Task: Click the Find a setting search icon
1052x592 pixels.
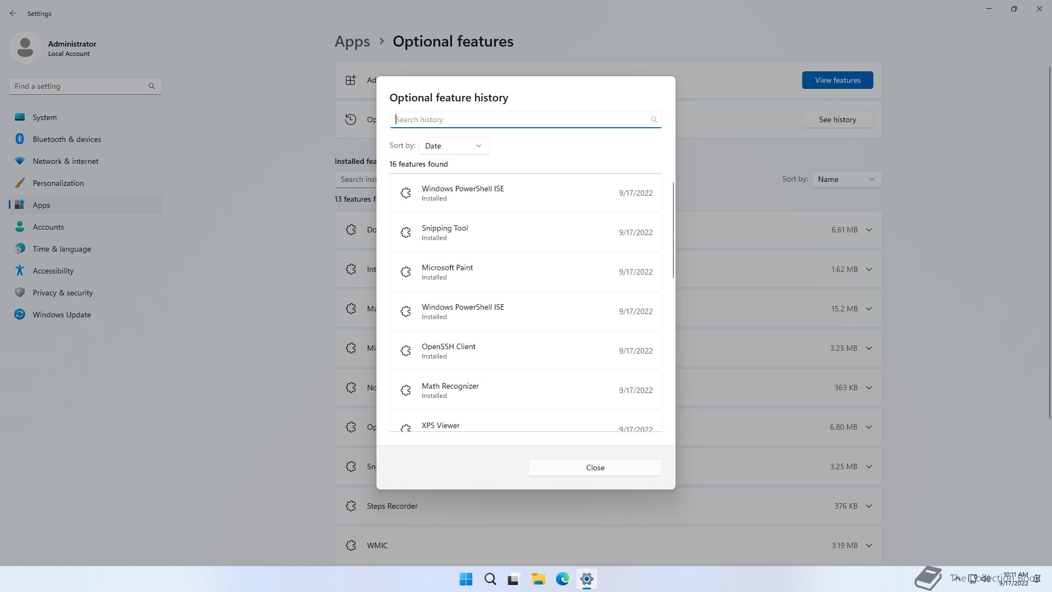Action: point(152,86)
